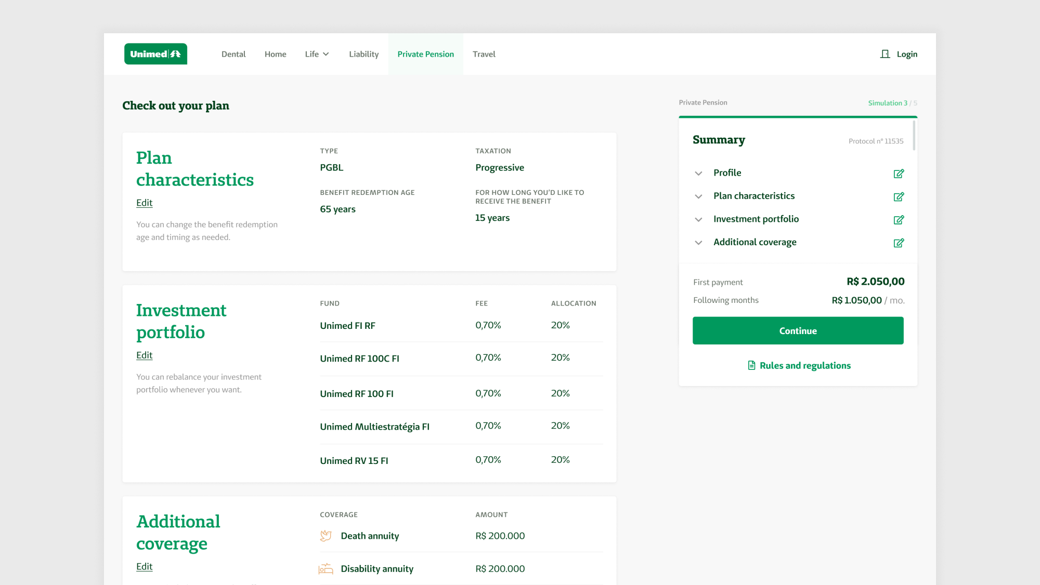Expand the Additional coverage summary chevron

click(x=698, y=243)
